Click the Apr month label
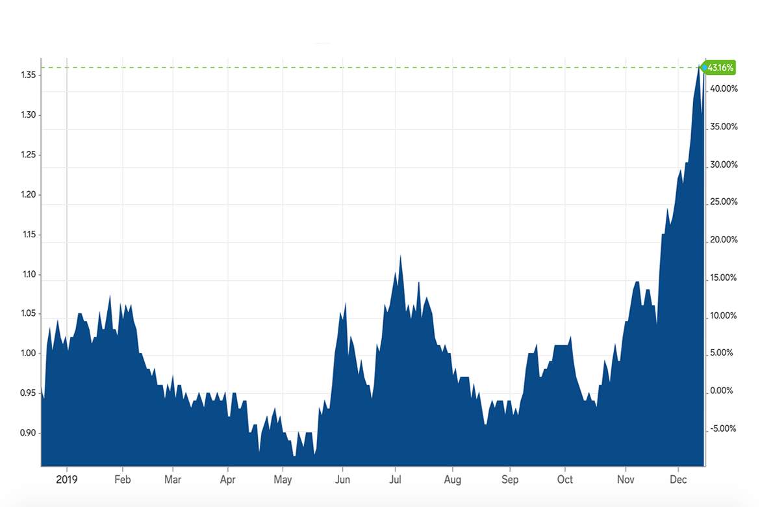Image resolution: width=760 pixels, height=507 pixels. (228, 480)
